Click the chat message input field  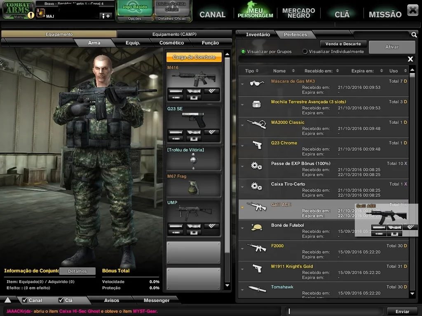click(334, 311)
